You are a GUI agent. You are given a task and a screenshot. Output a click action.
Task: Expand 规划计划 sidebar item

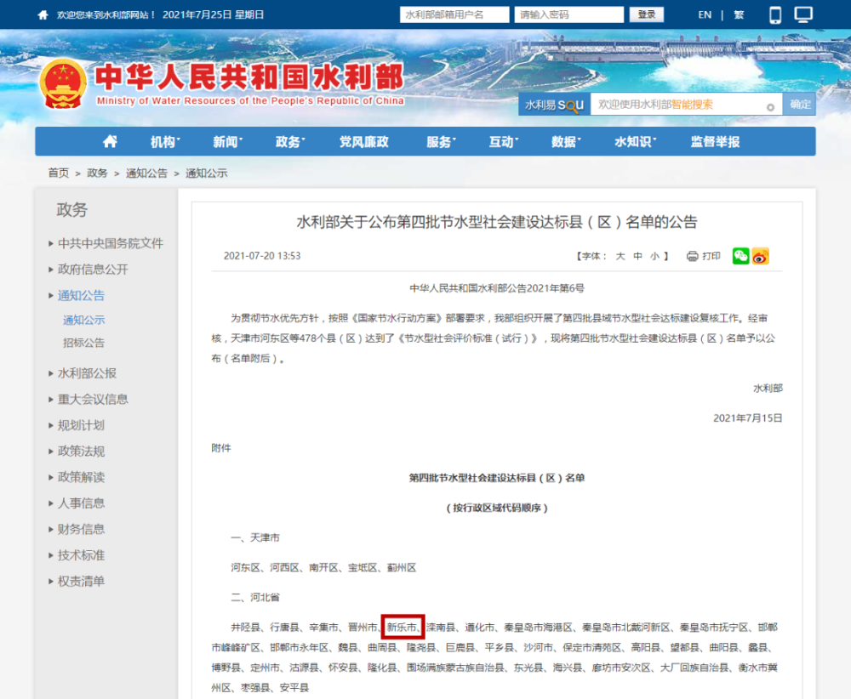[x=81, y=425]
